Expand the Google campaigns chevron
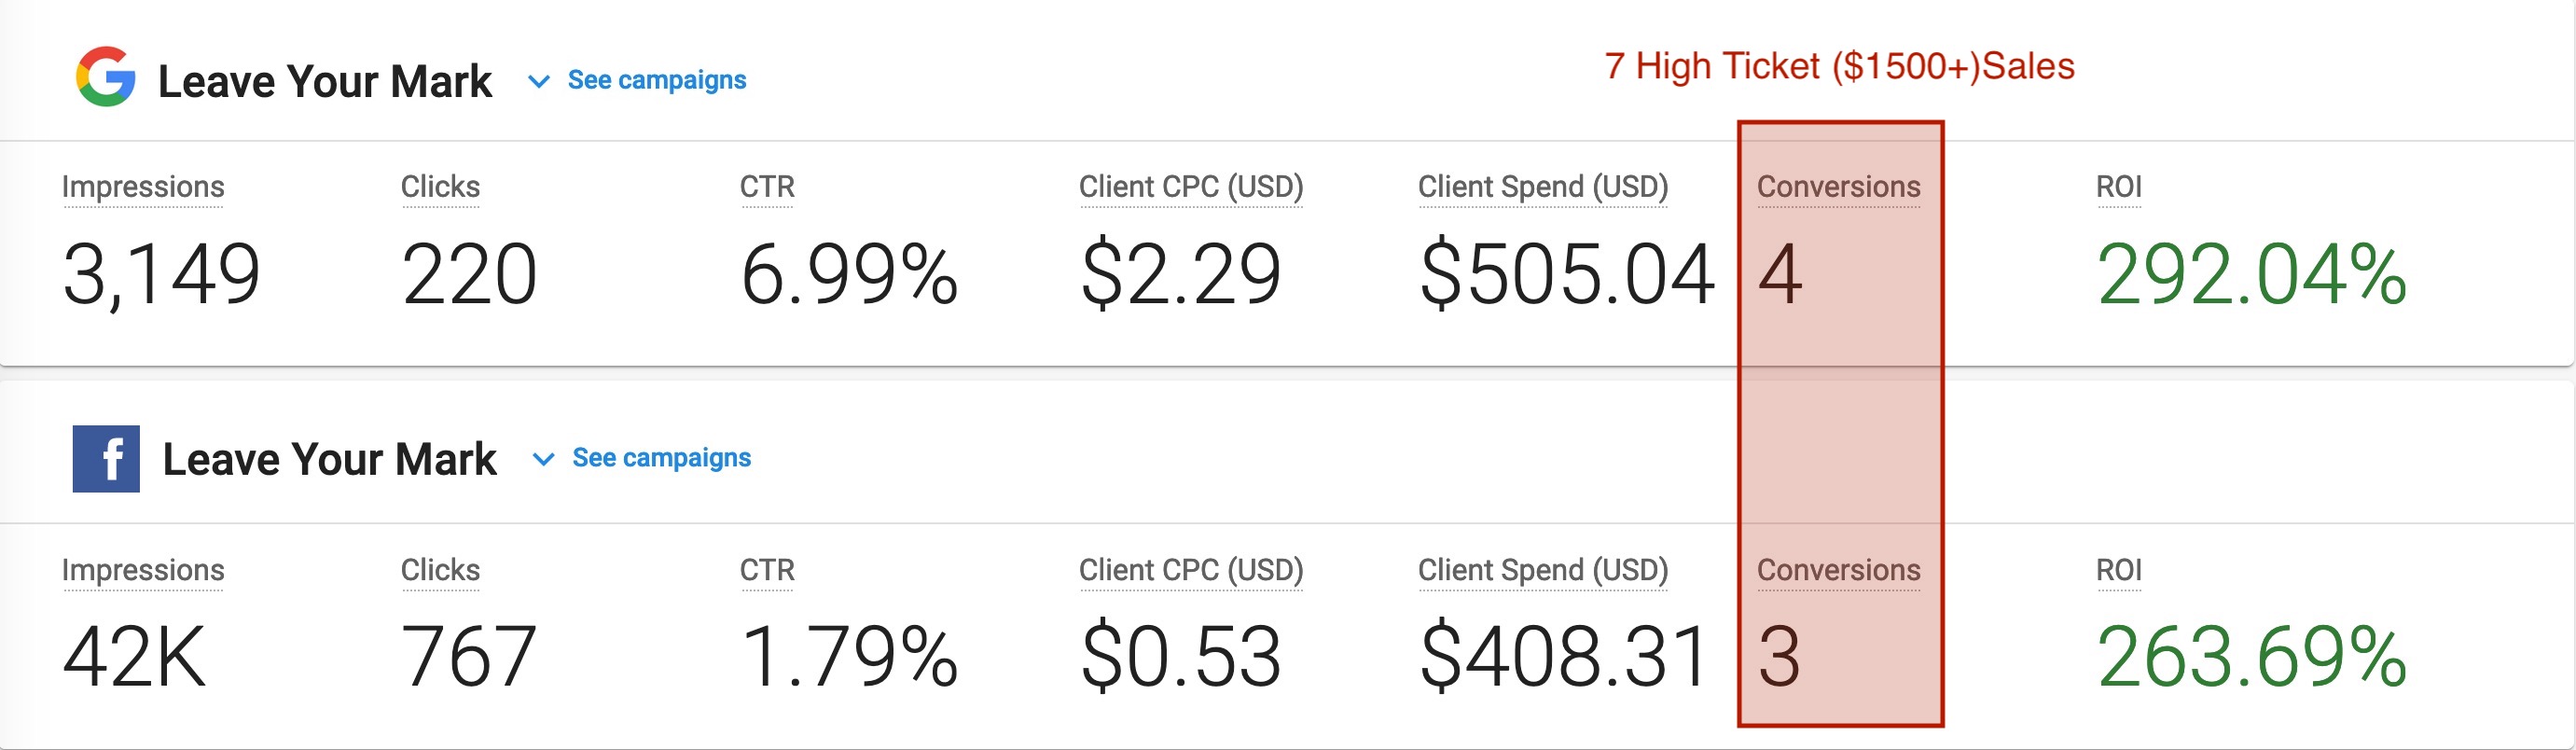The height and width of the screenshot is (750, 2576). 539,81
